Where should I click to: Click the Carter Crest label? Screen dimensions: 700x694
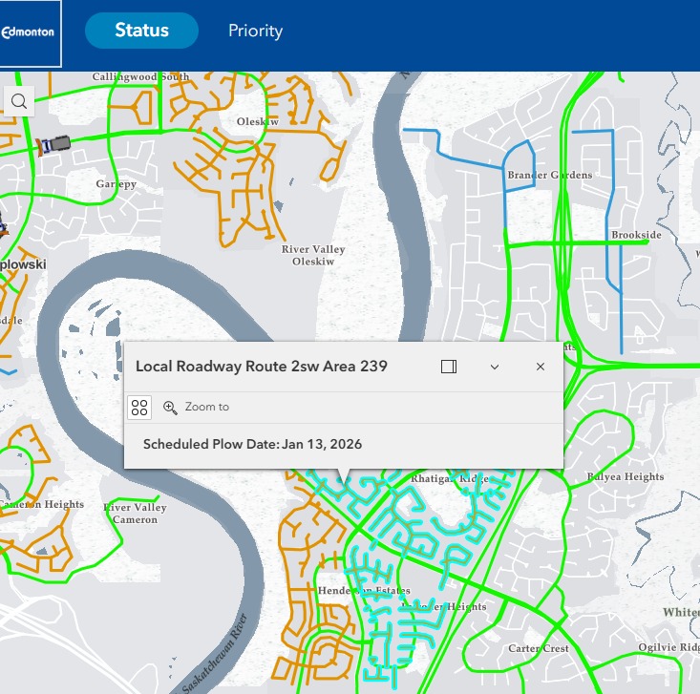(x=539, y=648)
